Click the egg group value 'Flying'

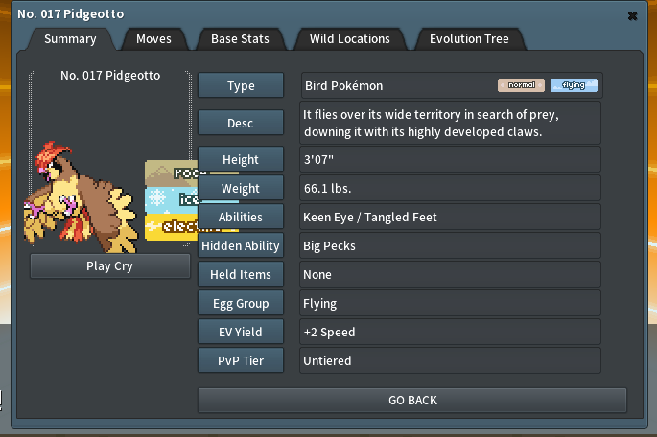pos(319,304)
